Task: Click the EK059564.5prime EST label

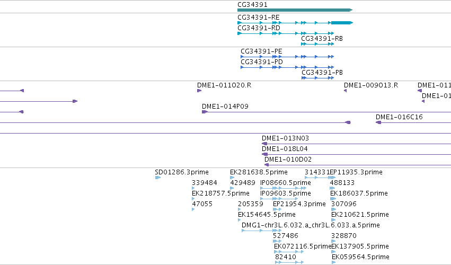Action: 360,257
